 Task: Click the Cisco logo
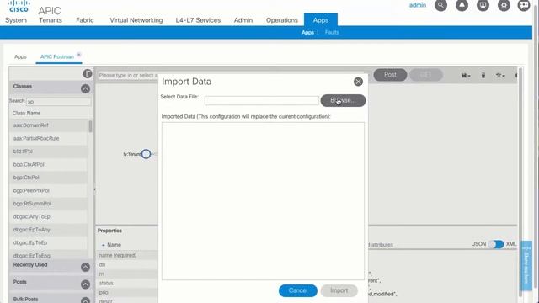19,7
